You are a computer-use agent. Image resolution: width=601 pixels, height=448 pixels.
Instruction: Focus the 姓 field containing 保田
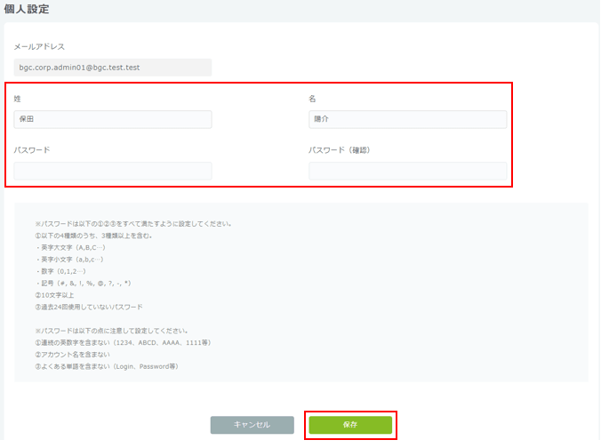coord(113,119)
